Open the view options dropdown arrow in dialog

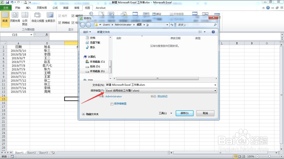point(205,32)
